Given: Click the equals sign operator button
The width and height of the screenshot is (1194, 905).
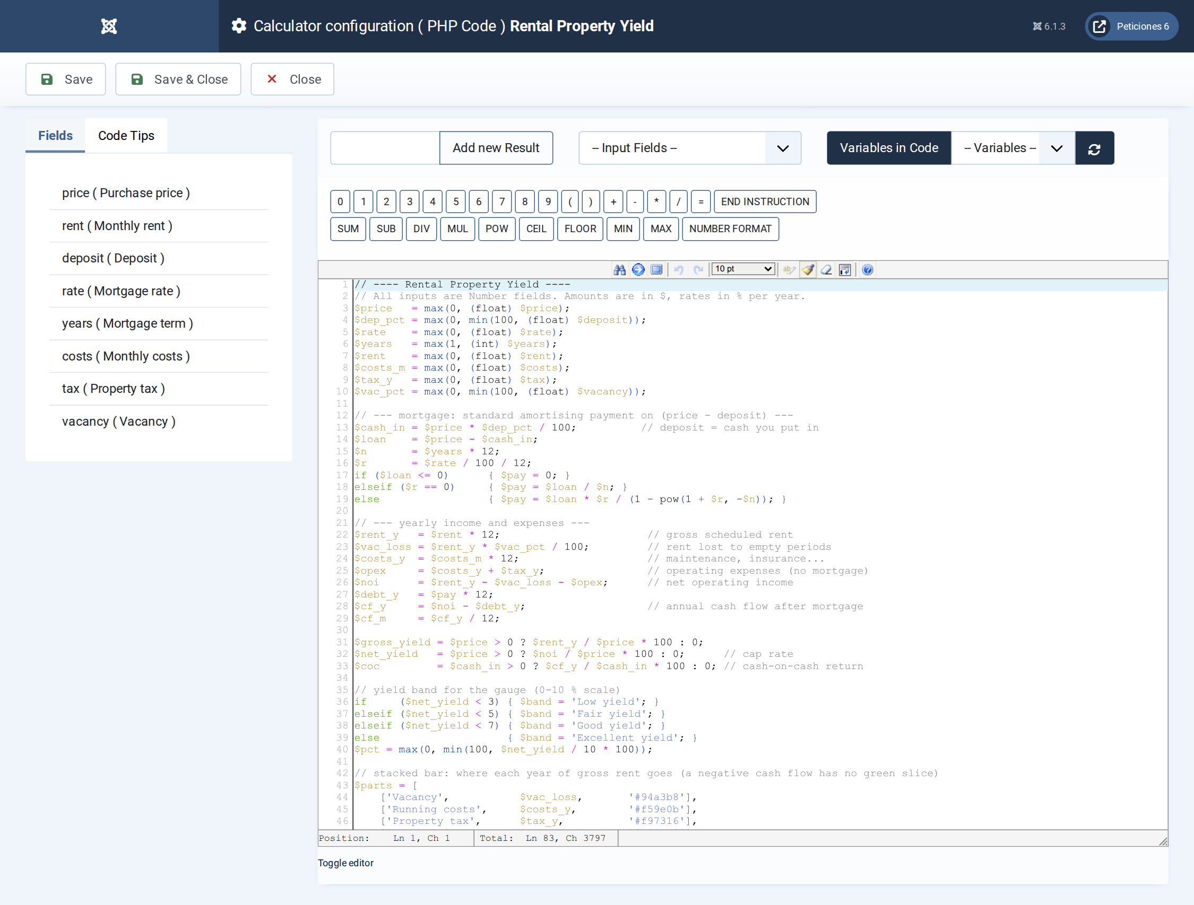Looking at the screenshot, I should point(700,201).
